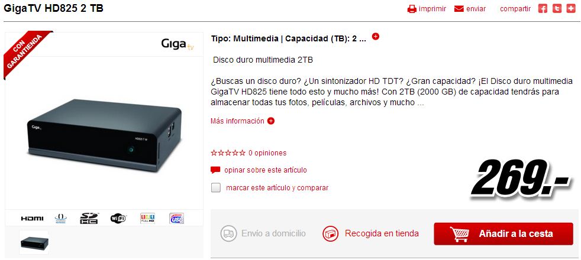Select the product thumbnail image
Viewport: 581px width, 260px height.
34,242
